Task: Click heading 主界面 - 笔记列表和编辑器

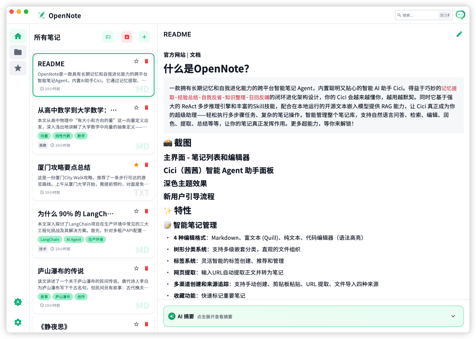Action: (207, 158)
